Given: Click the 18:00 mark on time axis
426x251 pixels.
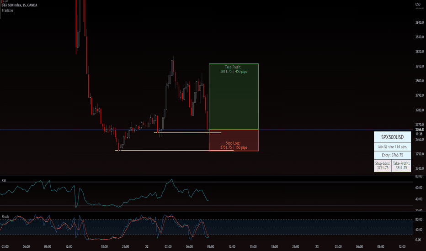Looking at the screenshot, I should 104,246.
